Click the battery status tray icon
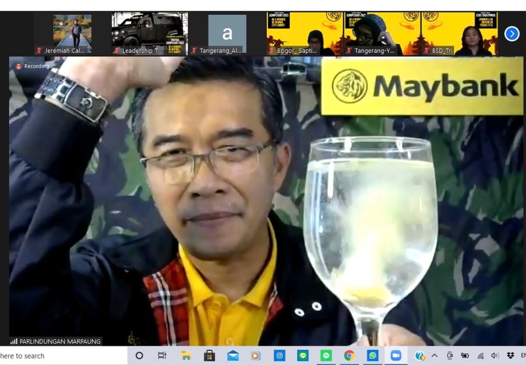The image size is (526, 365). (465, 356)
